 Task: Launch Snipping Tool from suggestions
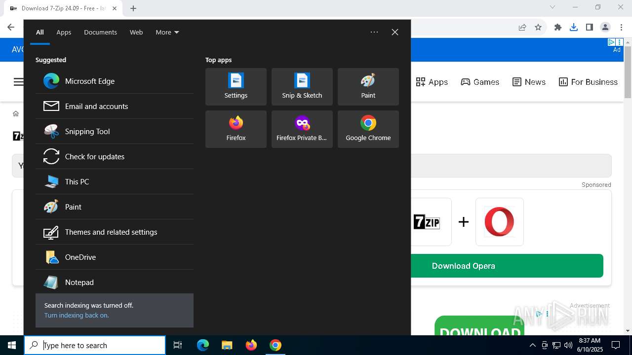click(115, 131)
